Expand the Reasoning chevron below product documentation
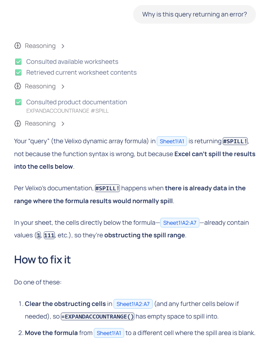This screenshot has width=265, height=344. (x=63, y=123)
